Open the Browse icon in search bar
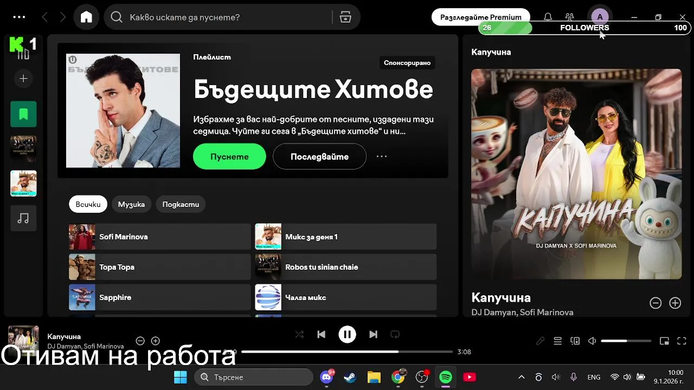 345,17
